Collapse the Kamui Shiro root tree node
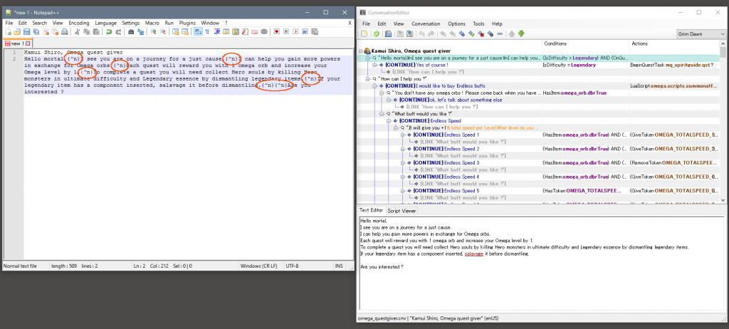The height and width of the screenshot is (329, 729). [x=361, y=51]
